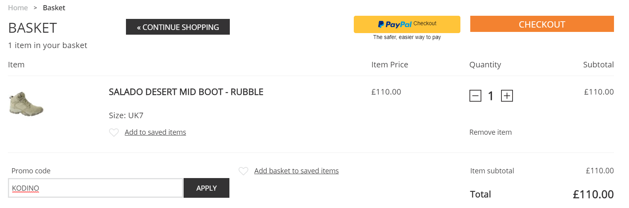Screen dimensions: 629x208
Task: Go back via Continue Shopping button
Action: [x=178, y=27]
